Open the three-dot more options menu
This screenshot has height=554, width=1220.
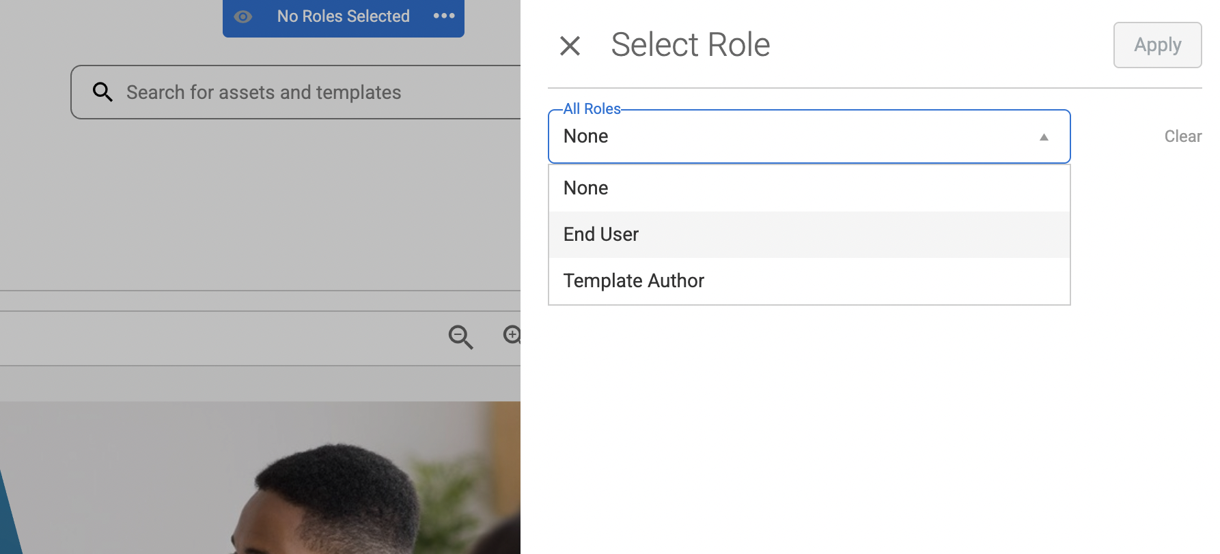coord(444,16)
